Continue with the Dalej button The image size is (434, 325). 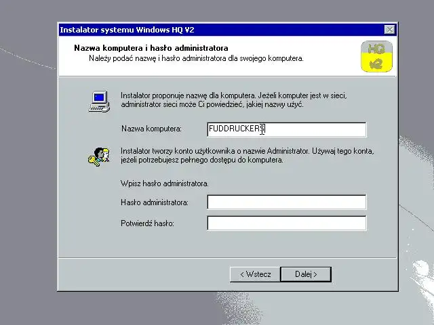[x=306, y=274]
